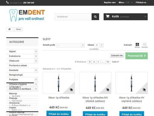This screenshot has height=116, width=154.
Task: Open the Přihlásit se login link
Action: click(141, 2)
